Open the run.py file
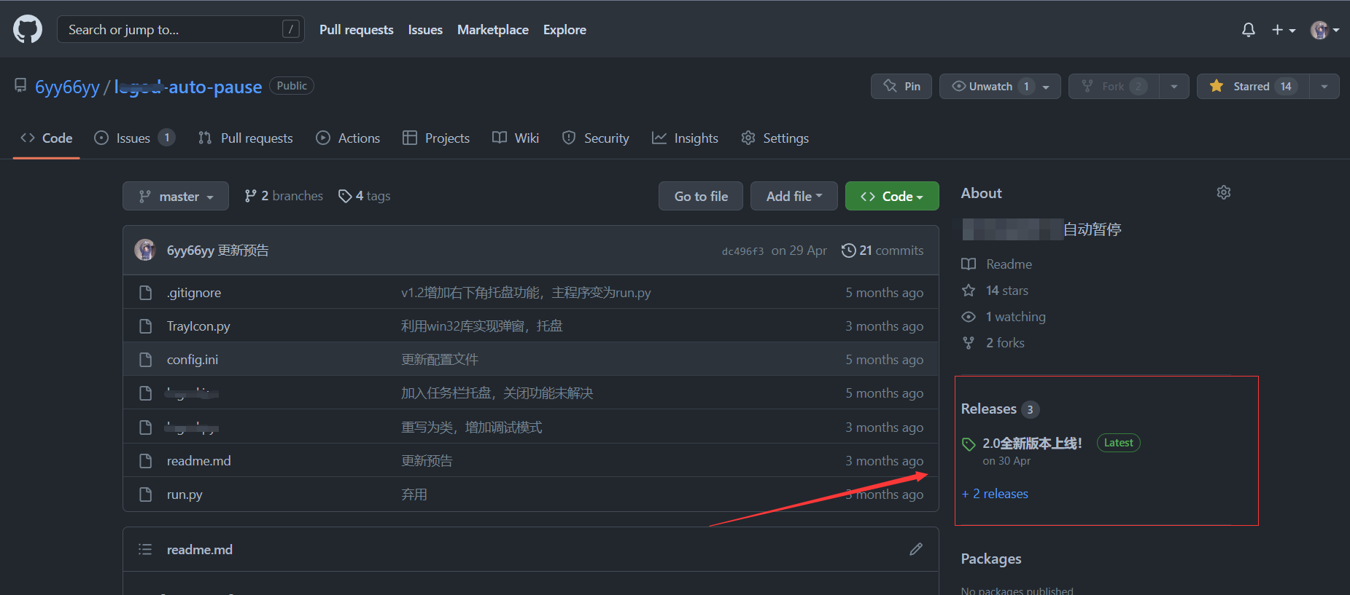This screenshot has height=595, width=1350. pos(185,494)
